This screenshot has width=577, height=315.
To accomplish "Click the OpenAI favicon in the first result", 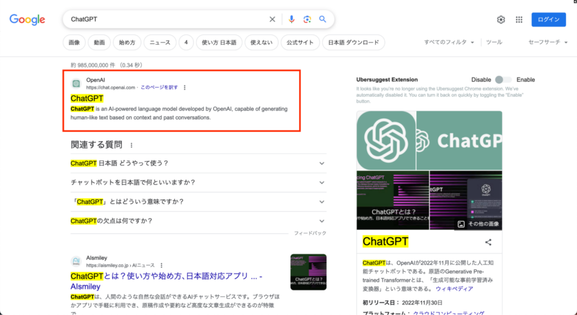I will click(x=76, y=83).
